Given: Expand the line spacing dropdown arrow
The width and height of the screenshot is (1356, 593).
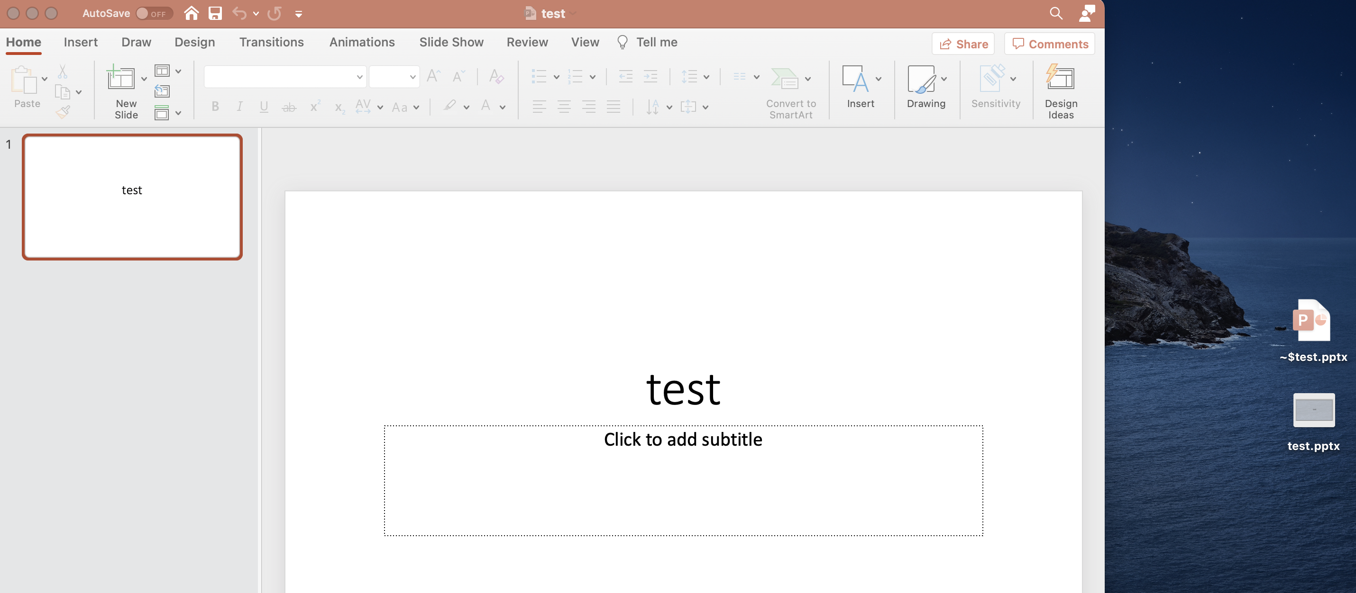Looking at the screenshot, I should click(706, 77).
